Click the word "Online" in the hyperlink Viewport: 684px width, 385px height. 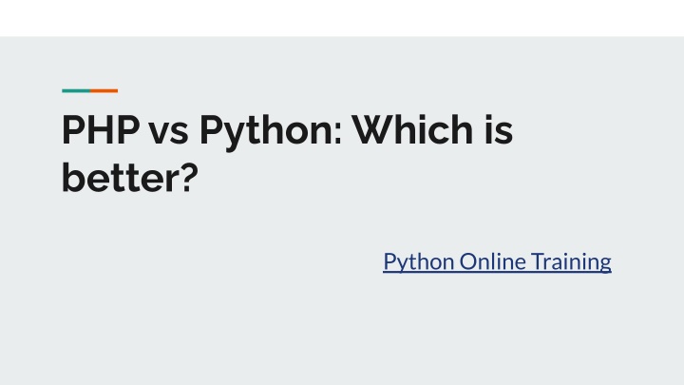click(x=492, y=261)
